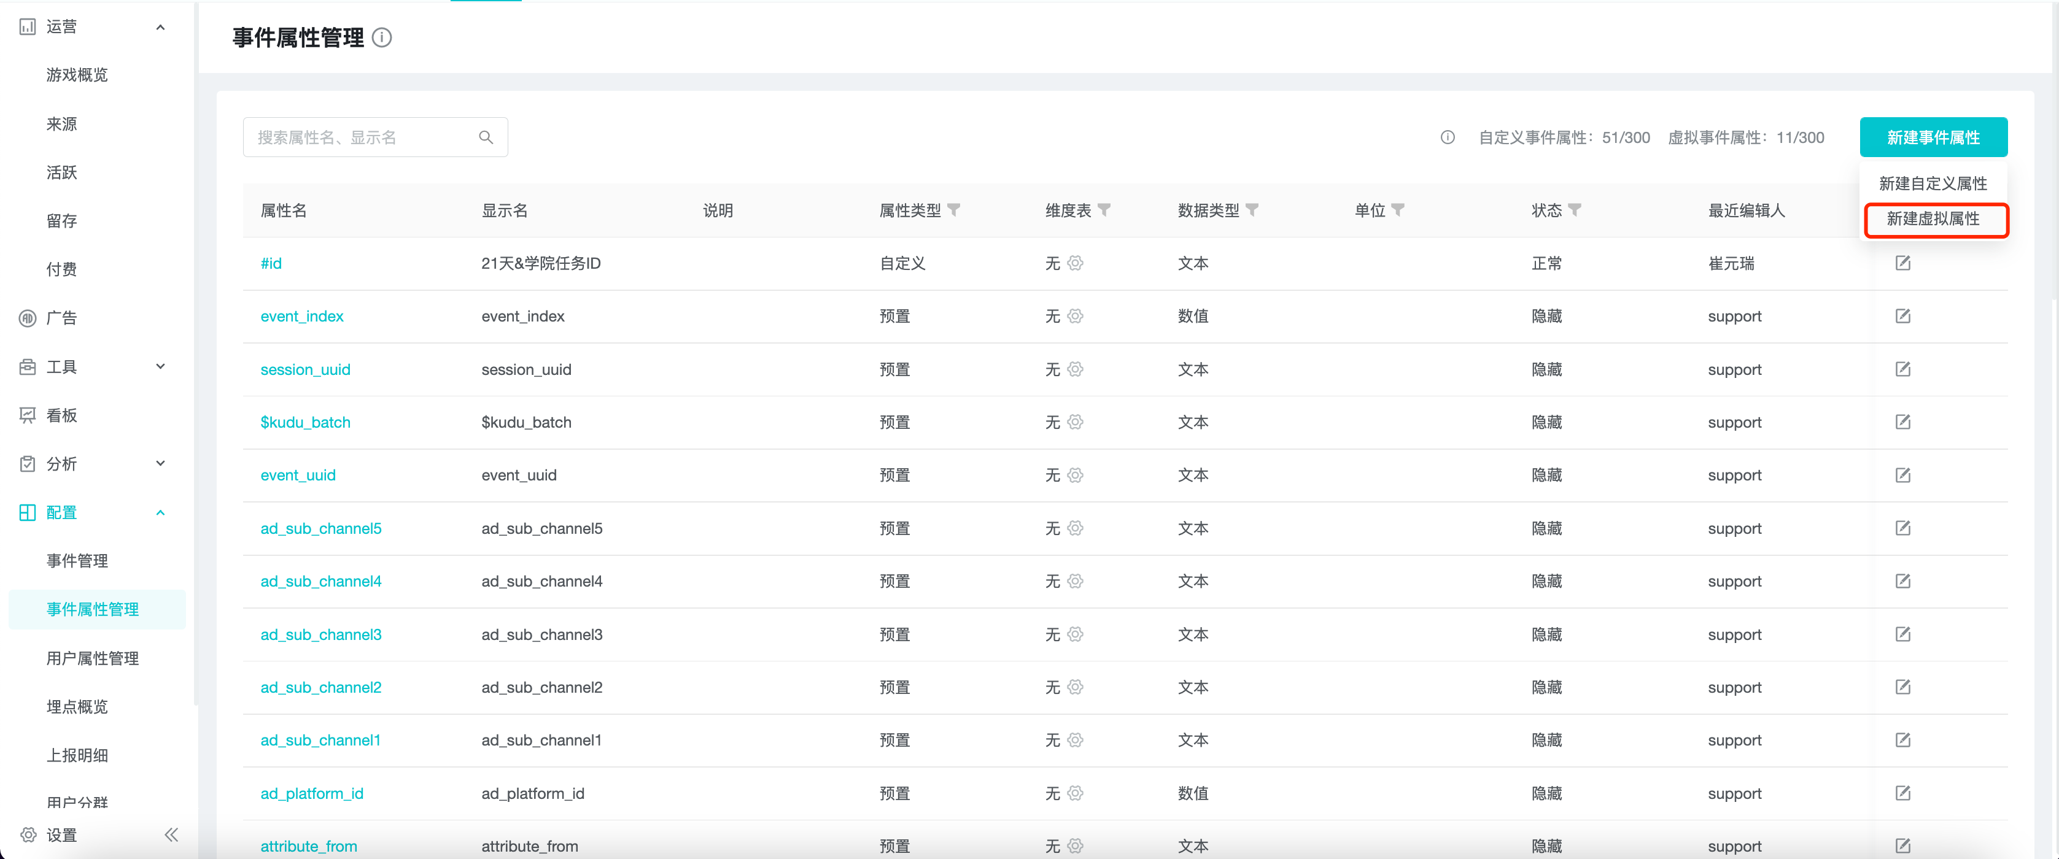Screen dimensions: 2059x859
Task: Click inside the attribute search input field
Action: [x=360, y=137]
